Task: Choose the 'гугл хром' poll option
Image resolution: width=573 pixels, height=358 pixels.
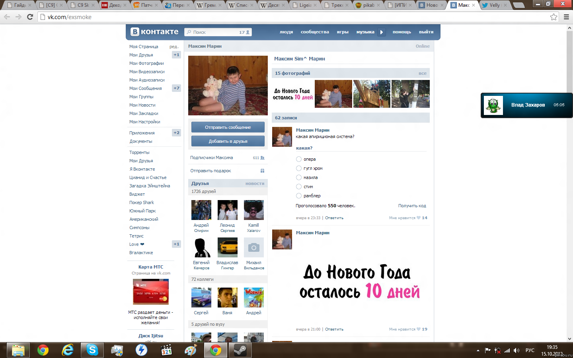Action: click(299, 168)
